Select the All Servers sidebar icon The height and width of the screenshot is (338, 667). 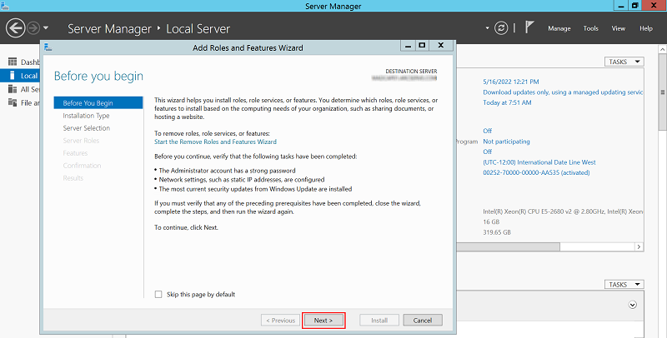[x=13, y=89]
